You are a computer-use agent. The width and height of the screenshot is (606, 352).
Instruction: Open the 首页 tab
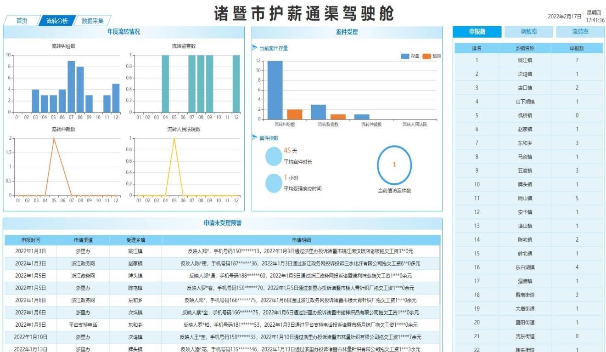tap(22, 21)
